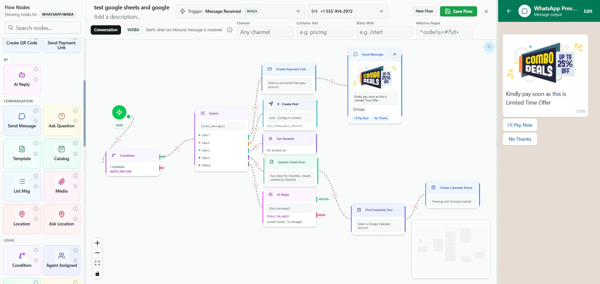Click the Starts With input field
Image resolution: width=600 pixels, height=284 pixels.
click(x=384, y=32)
